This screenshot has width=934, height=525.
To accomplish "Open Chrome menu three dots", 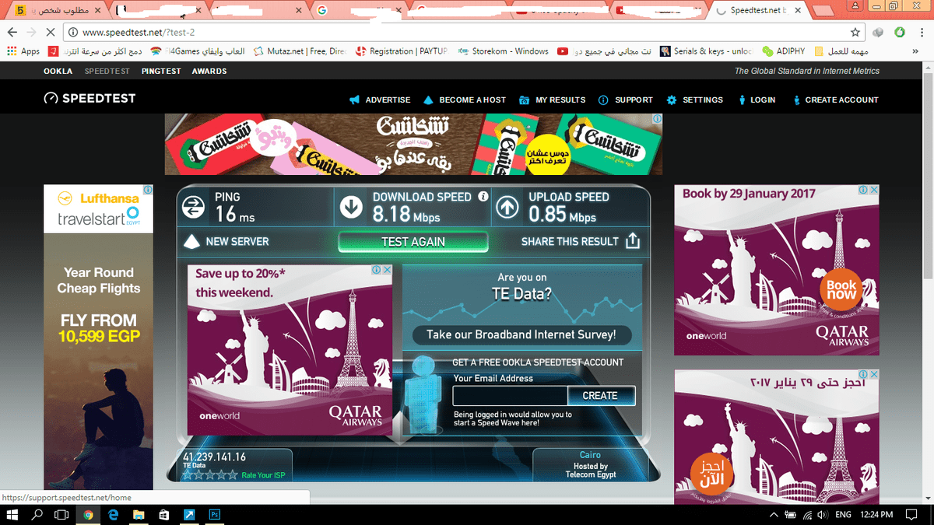I will pos(921,33).
